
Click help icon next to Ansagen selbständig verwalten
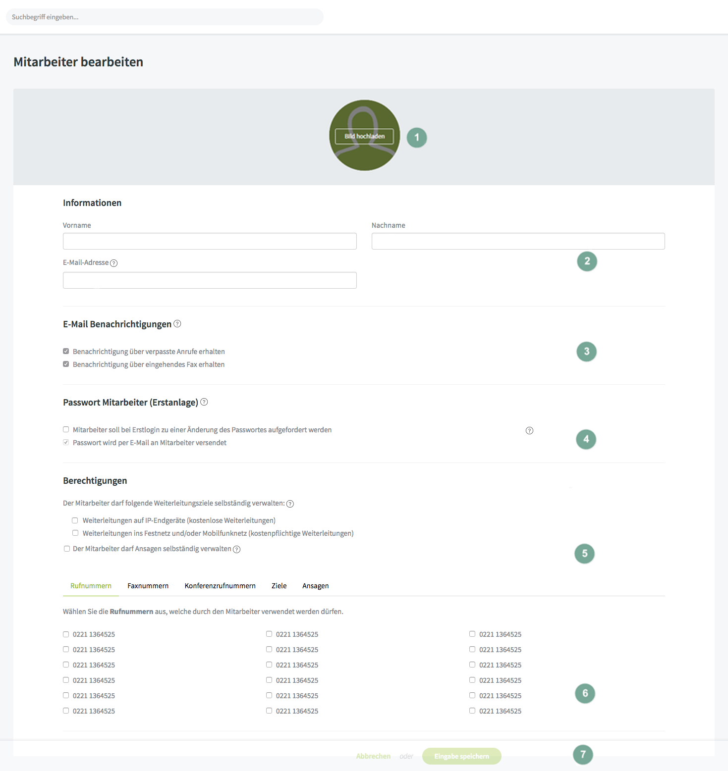(x=237, y=549)
